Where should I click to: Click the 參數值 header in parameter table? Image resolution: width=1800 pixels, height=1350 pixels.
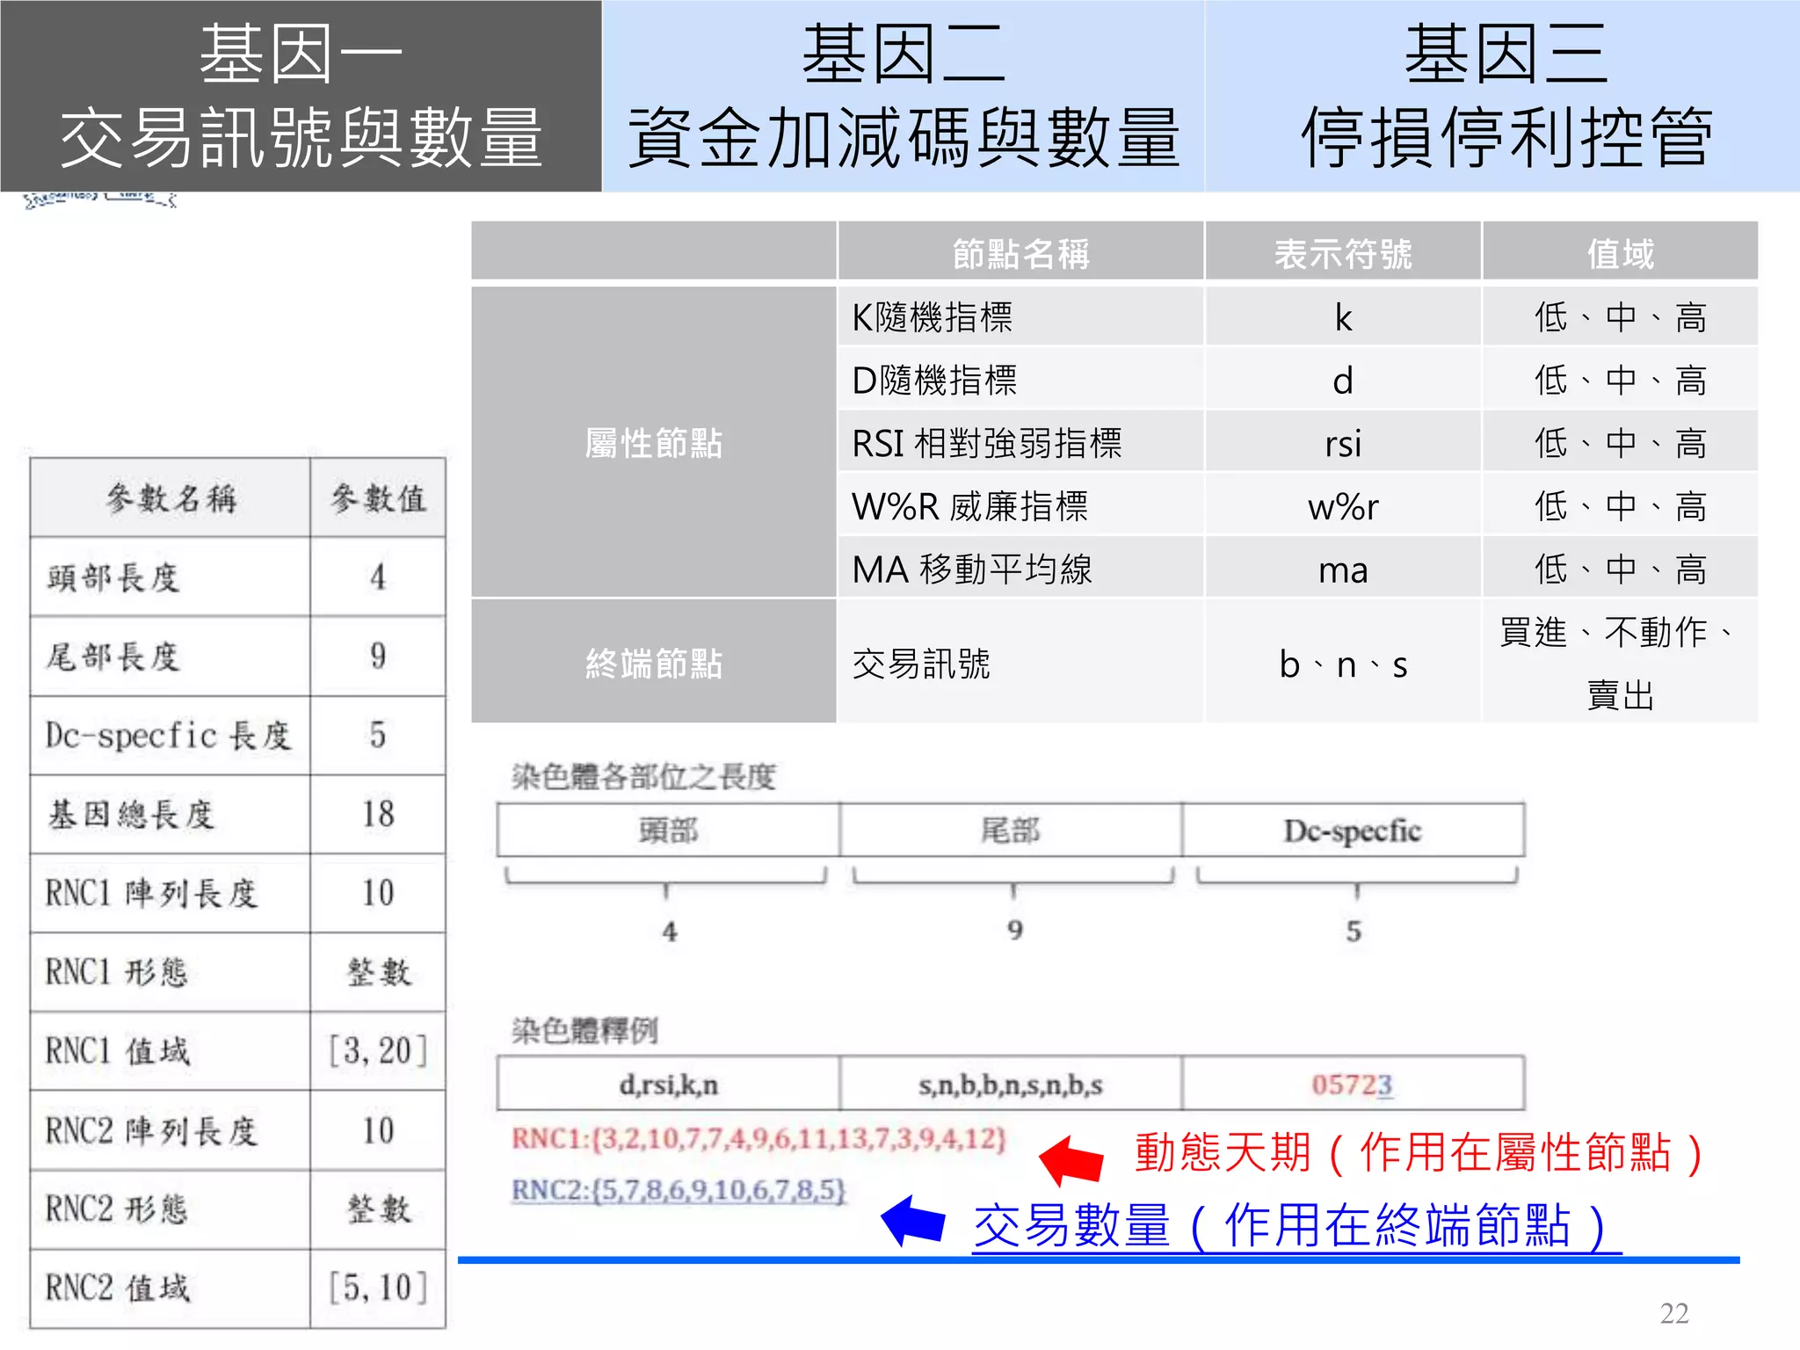pos(378,497)
